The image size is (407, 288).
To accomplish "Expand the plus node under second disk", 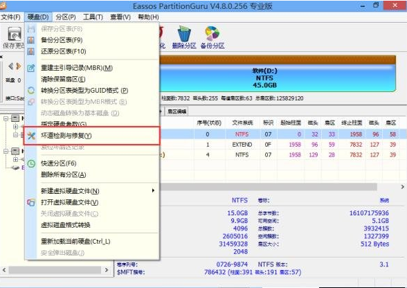I will point(15,159).
